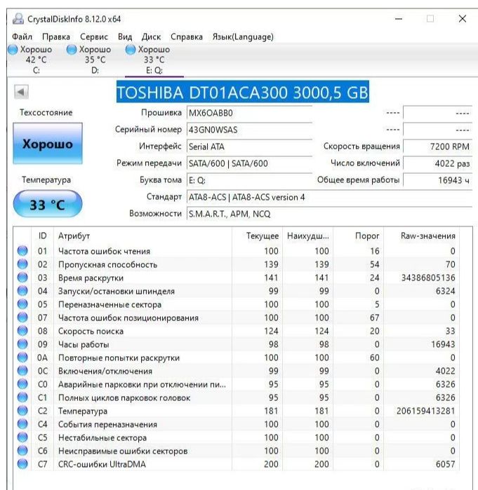Click the power on count 4022 раз
The height and width of the screenshot is (490, 478).
click(x=437, y=163)
